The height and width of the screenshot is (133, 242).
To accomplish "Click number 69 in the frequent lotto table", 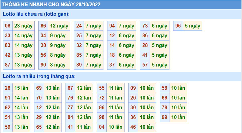I will (39, 88).
